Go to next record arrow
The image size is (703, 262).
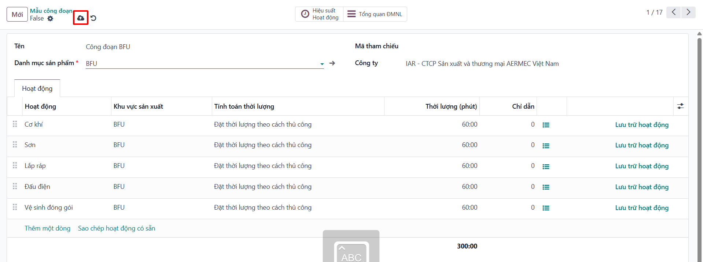688,12
